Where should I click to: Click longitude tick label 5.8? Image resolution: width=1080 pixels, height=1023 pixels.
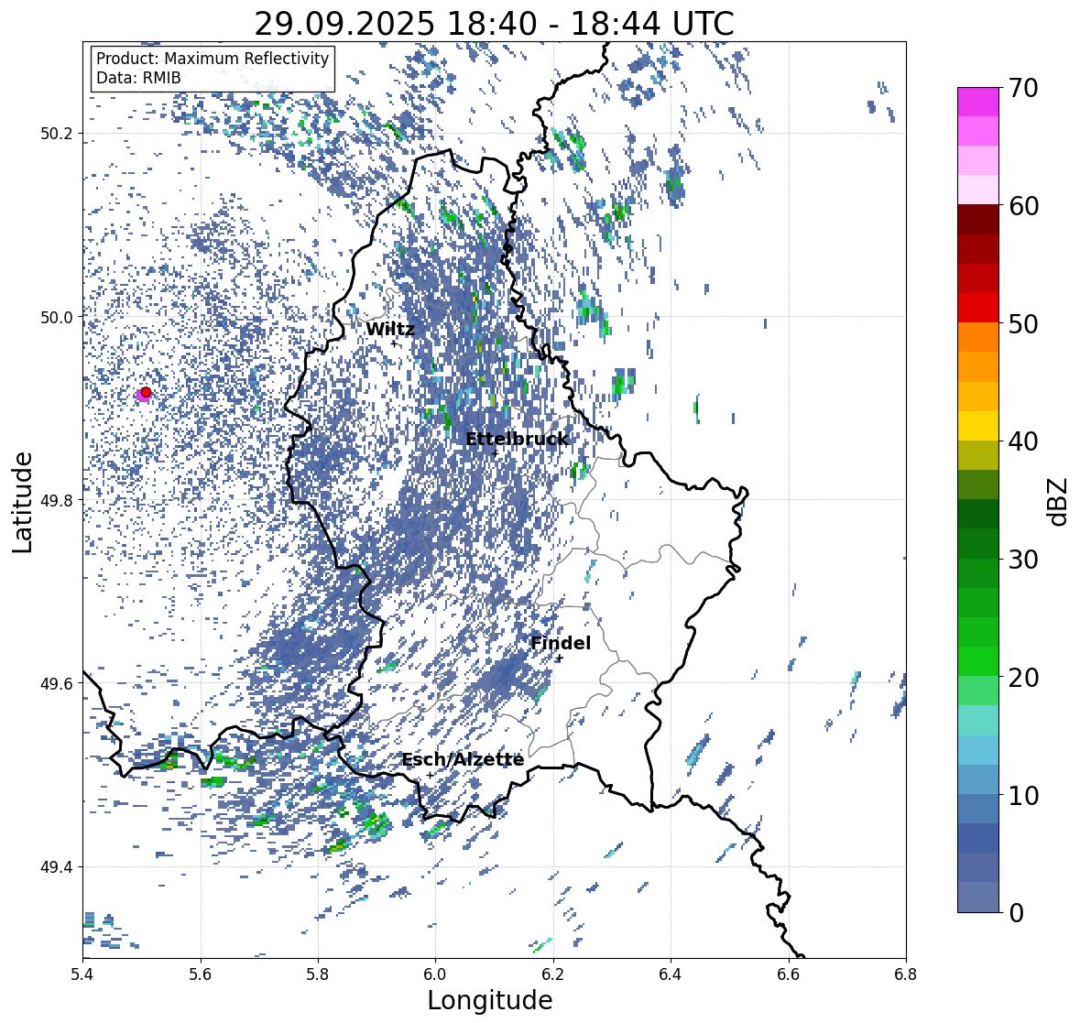click(x=318, y=974)
